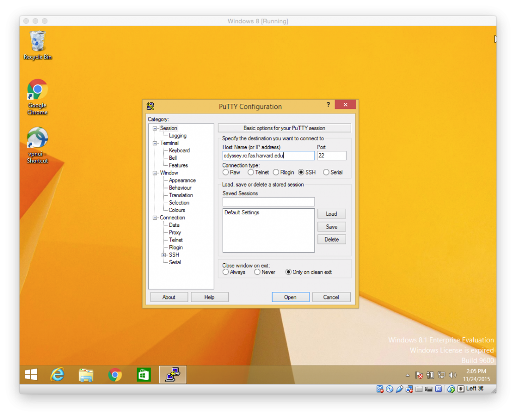Collapse the Connection tree node
Viewport: 516px width, 417px height.
155,218
